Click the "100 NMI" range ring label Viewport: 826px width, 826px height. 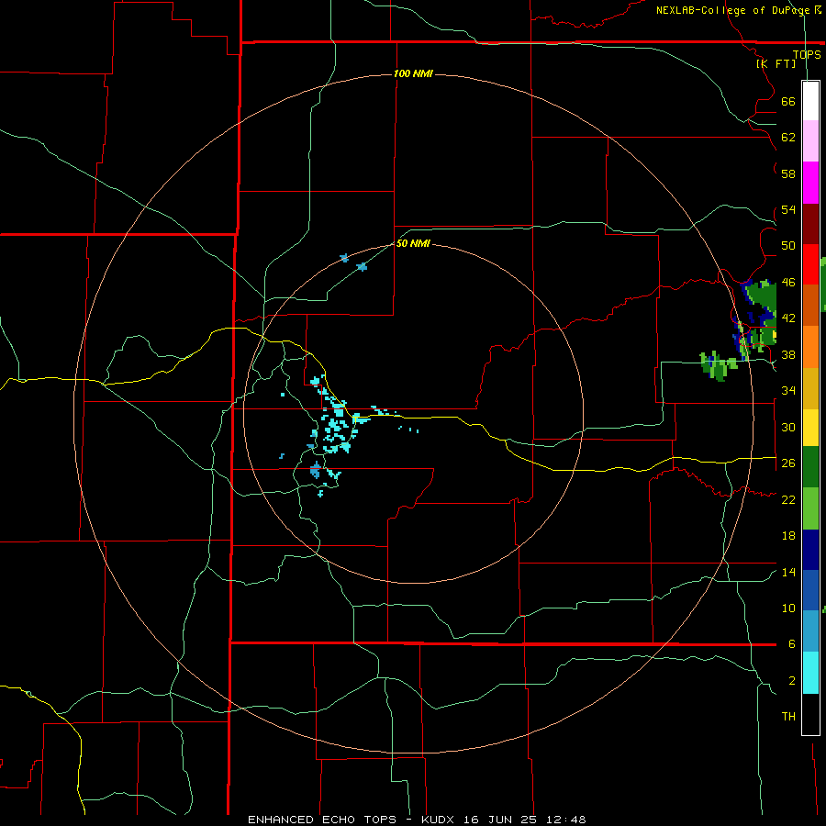tap(413, 73)
